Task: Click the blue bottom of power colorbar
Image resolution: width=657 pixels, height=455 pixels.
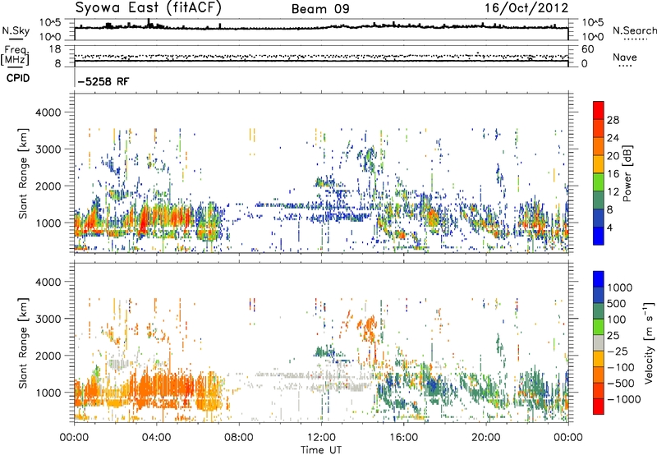Action: click(599, 236)
